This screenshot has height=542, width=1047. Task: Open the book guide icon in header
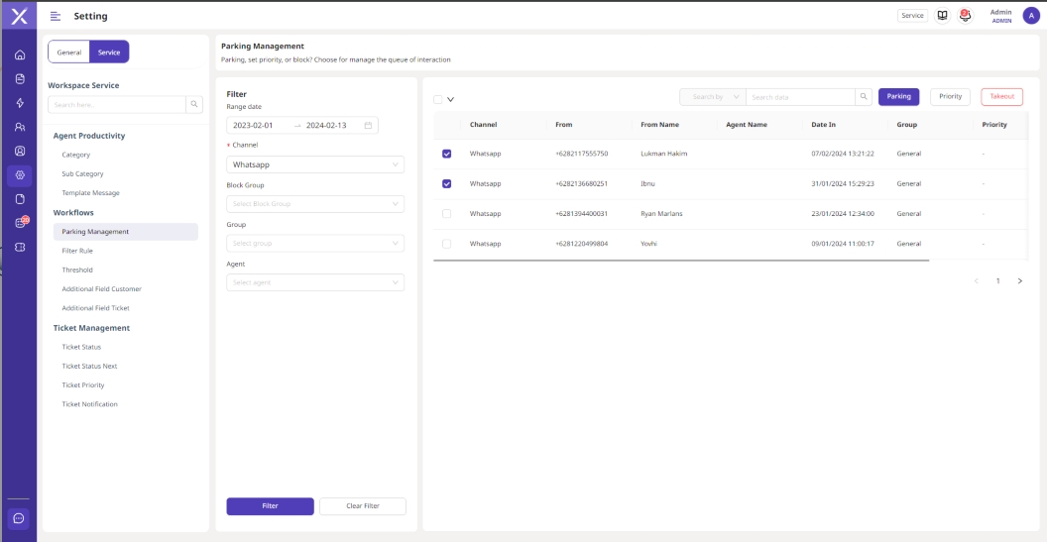click(942, 16)
